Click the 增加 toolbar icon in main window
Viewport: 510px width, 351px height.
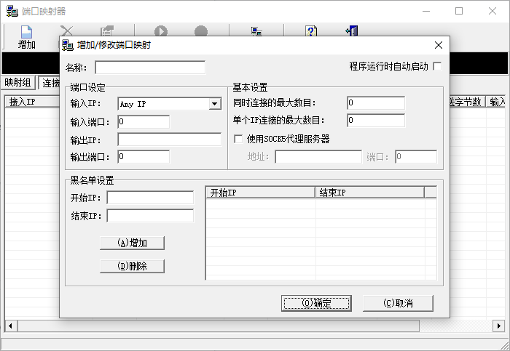pos(26,36)
